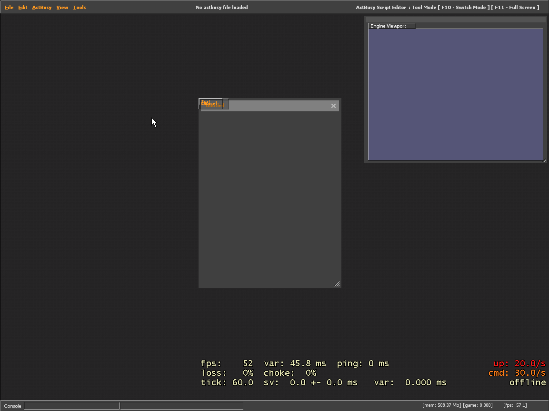Viewport: 549px width, 411px height.
Task: Click the 'No actbusy file loaded' header text
Action: point(222,7)
